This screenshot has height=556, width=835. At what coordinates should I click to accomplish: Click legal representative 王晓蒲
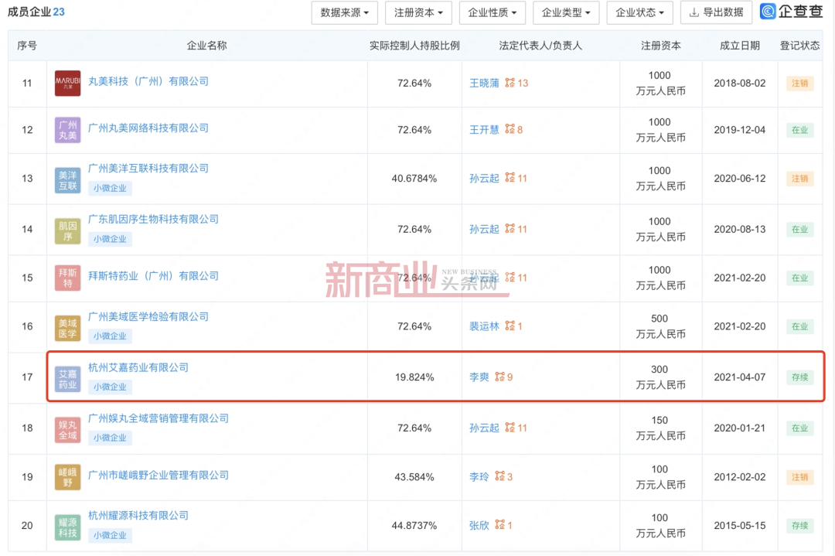(x=484, y=83)
